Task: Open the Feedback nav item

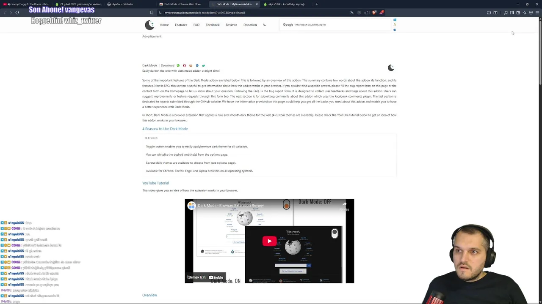Action: click(x=213, y=25)
